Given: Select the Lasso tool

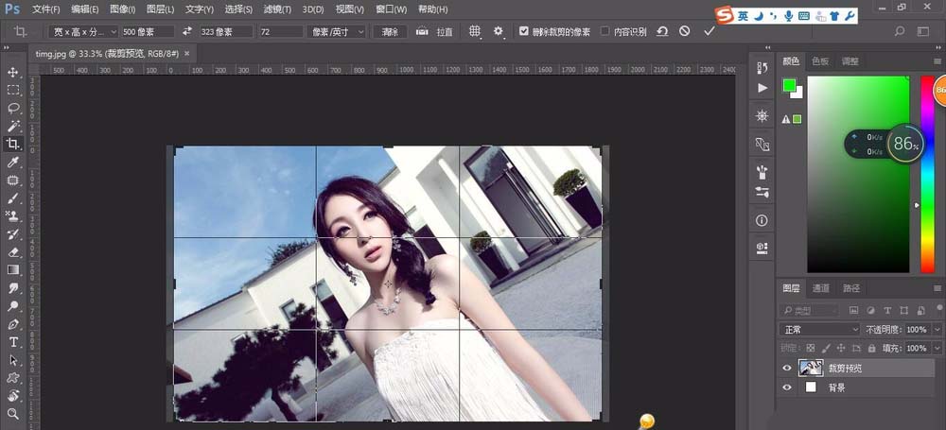Looking at the screenshot, I should [13, 108].
